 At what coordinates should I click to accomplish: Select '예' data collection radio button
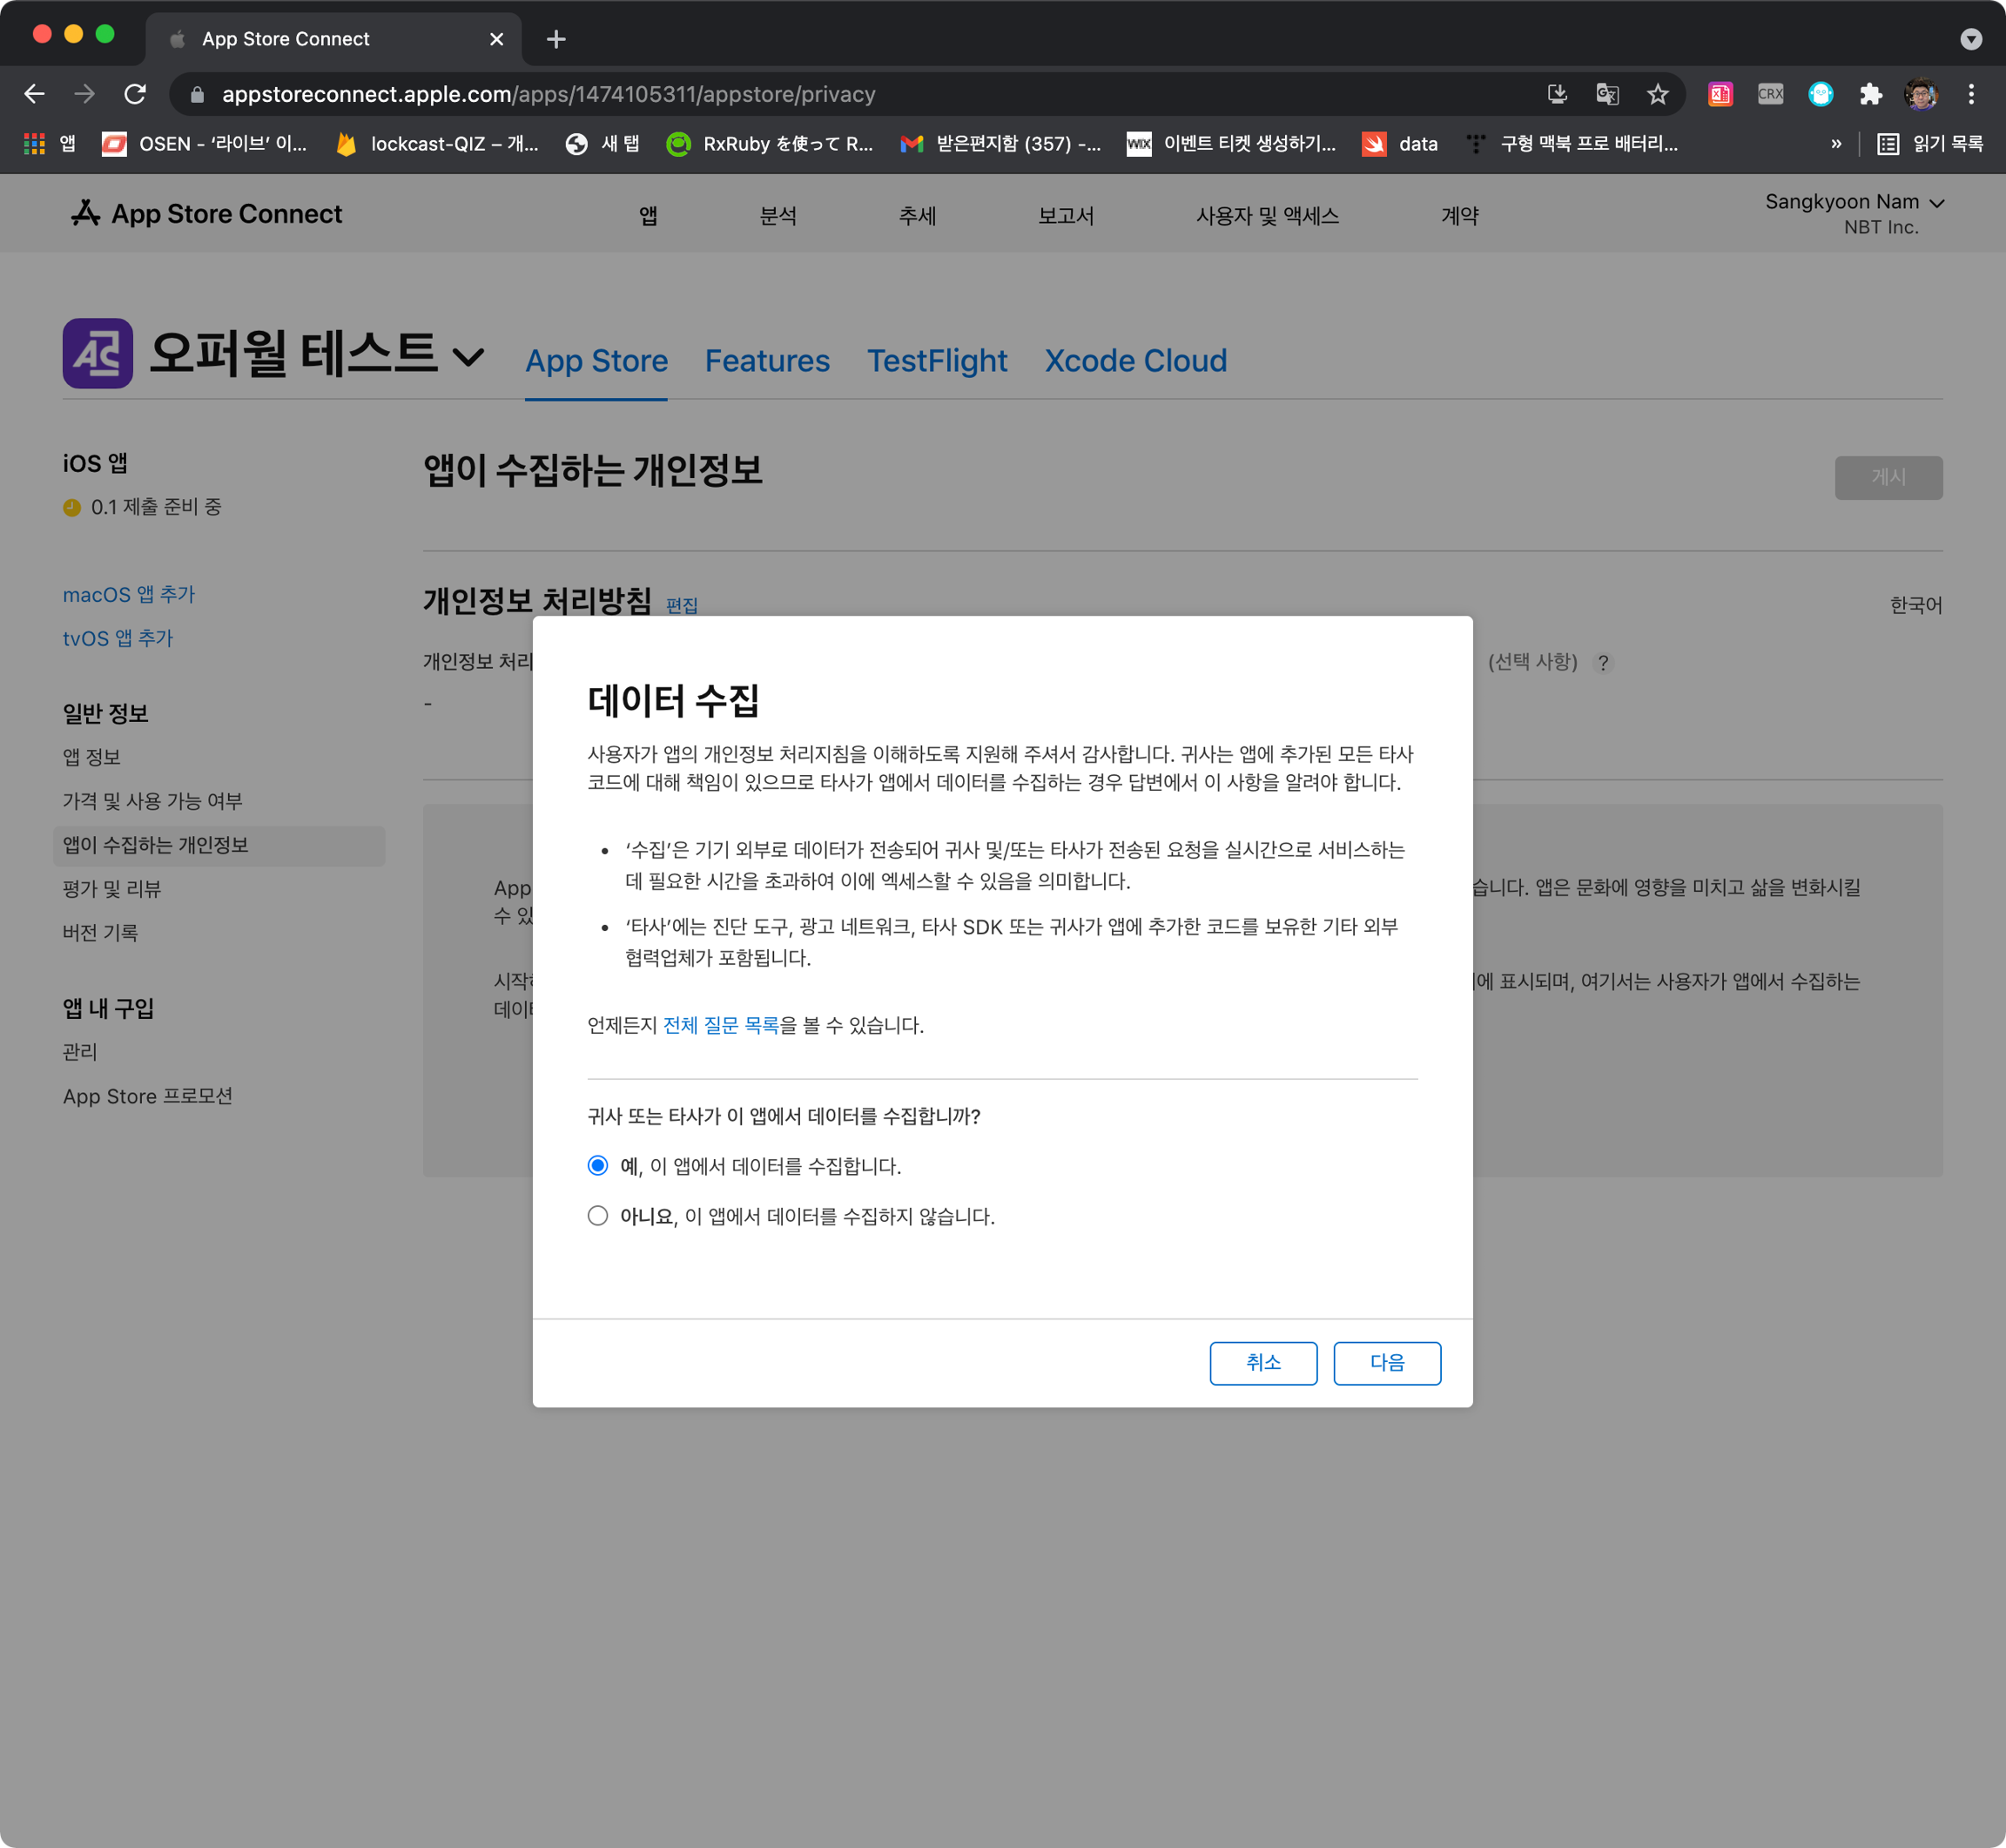click(x=597, y=1165)
